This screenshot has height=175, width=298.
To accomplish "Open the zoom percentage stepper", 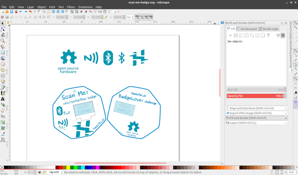I will coord(296,172).
